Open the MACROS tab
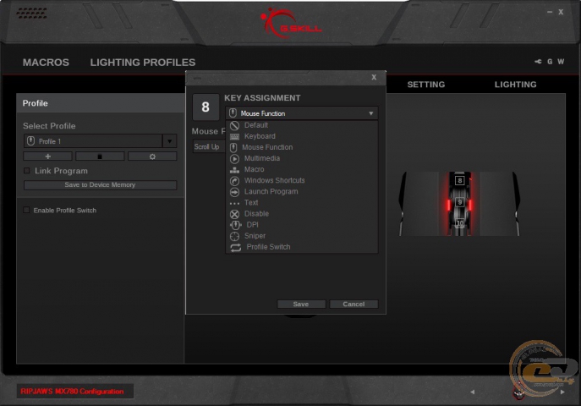Viewport: 581px width, 406px height. [46, 63]
